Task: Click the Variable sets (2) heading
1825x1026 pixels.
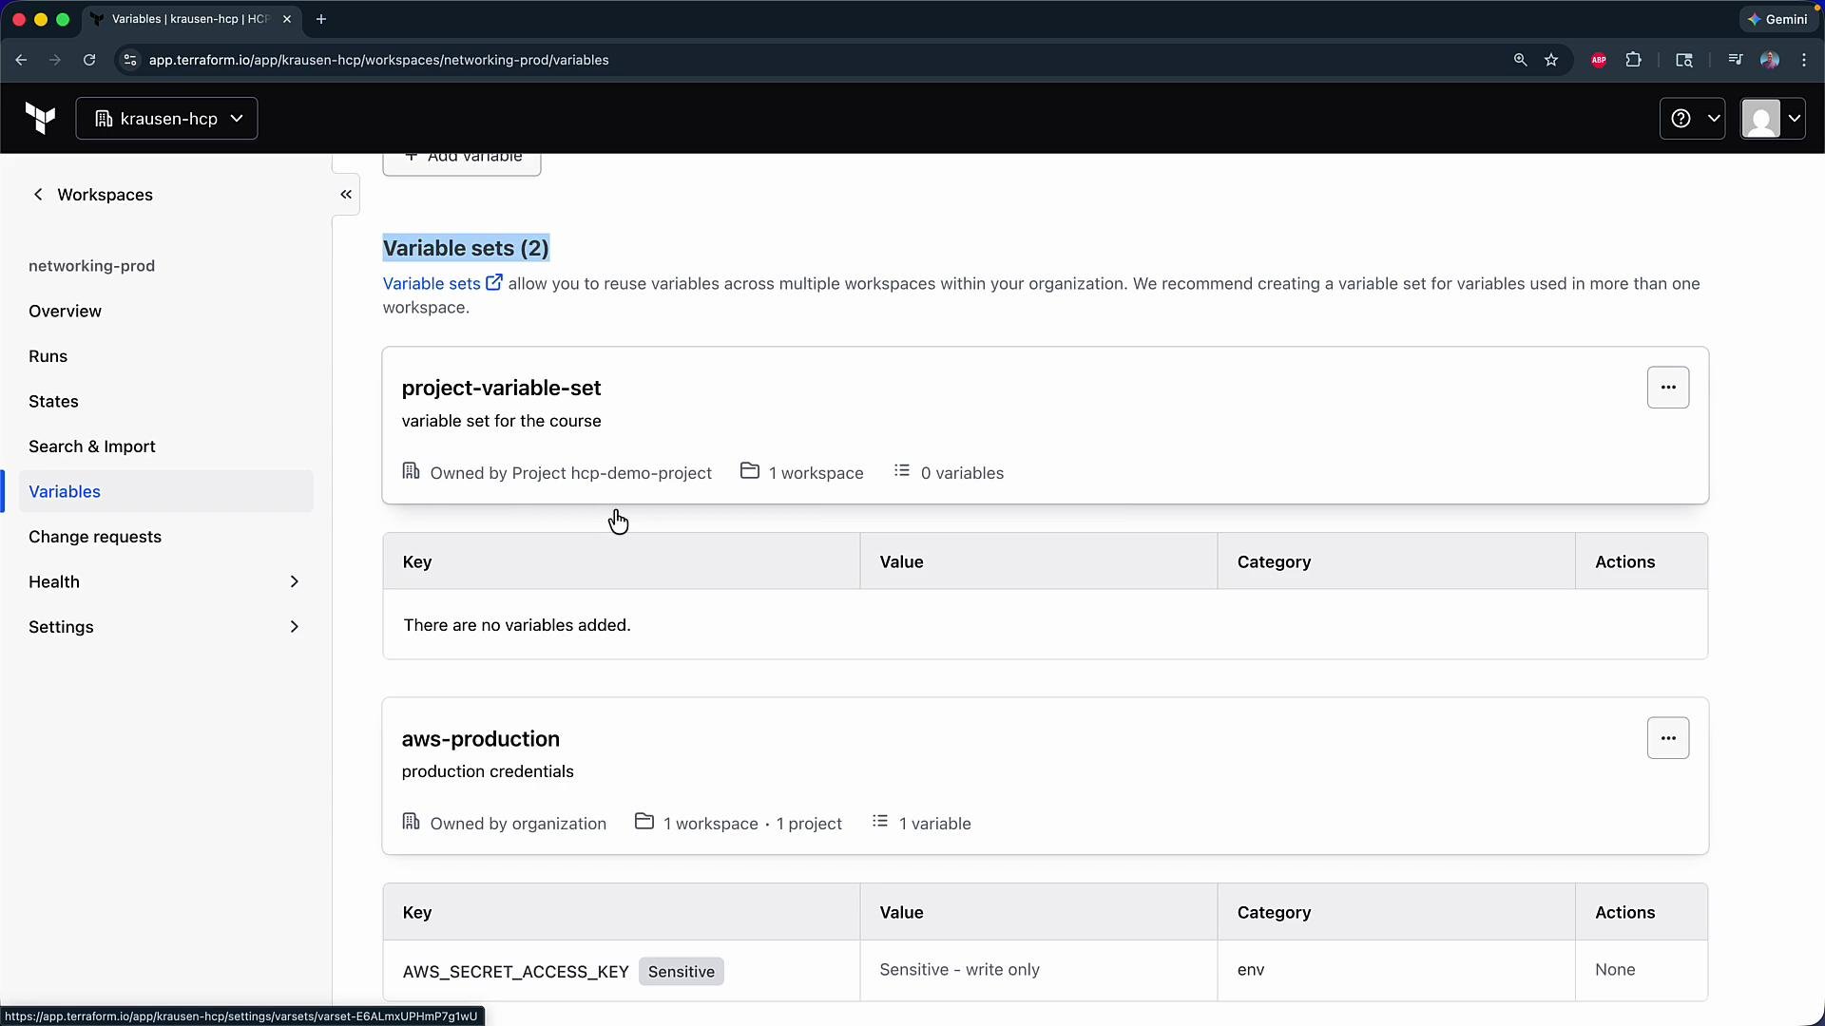Action: pyautogui.click(x=466, y=249)
